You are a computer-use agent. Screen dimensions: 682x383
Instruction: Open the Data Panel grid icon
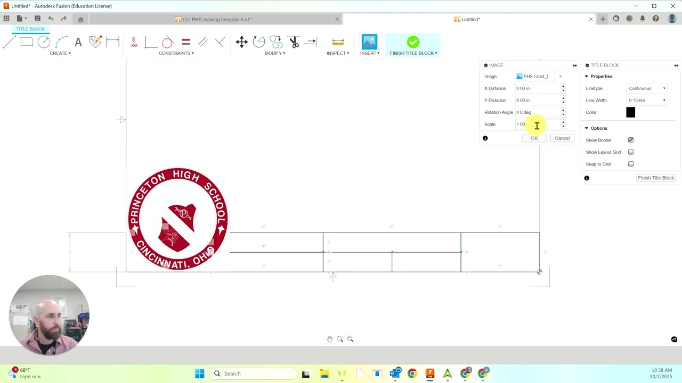(6, 19)
